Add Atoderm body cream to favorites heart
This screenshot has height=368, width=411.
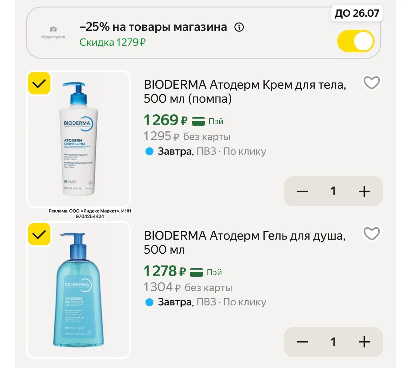point(372,83)
